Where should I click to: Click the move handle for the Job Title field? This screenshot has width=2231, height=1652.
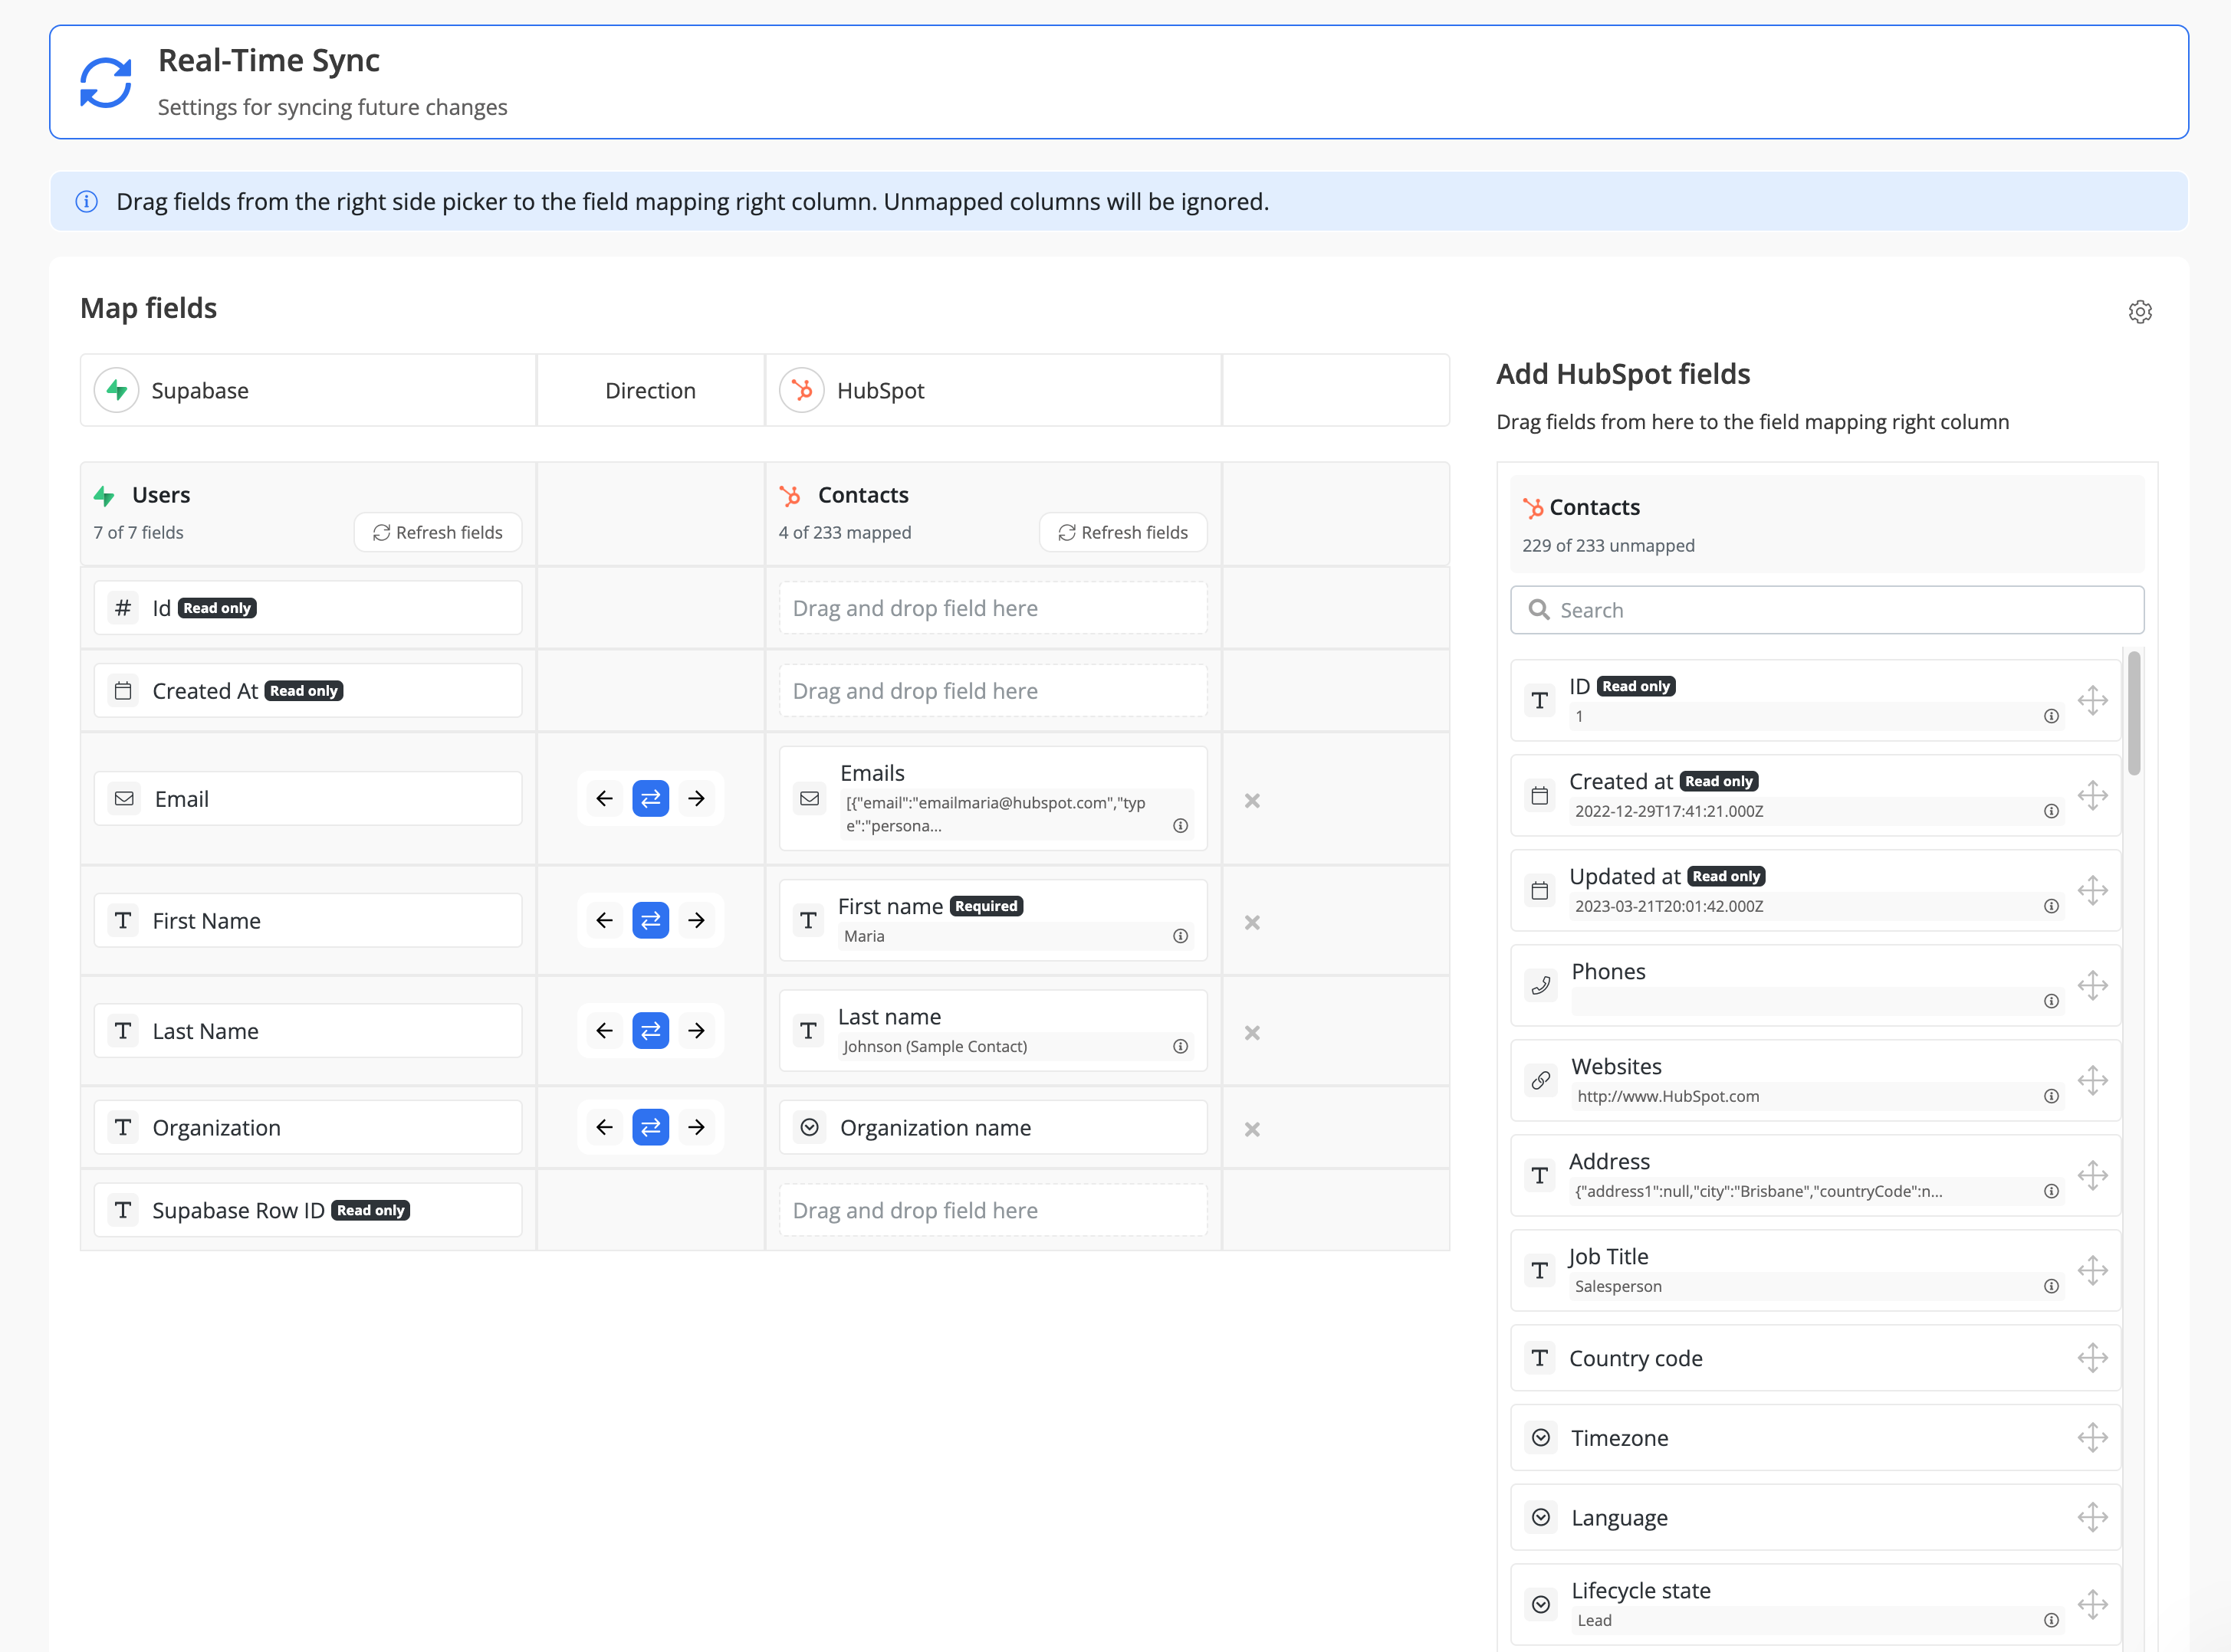click(x=2092, y=1271)
